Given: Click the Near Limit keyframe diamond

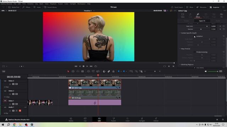Looking at the screenshot, I should click(x=220, y=26).
